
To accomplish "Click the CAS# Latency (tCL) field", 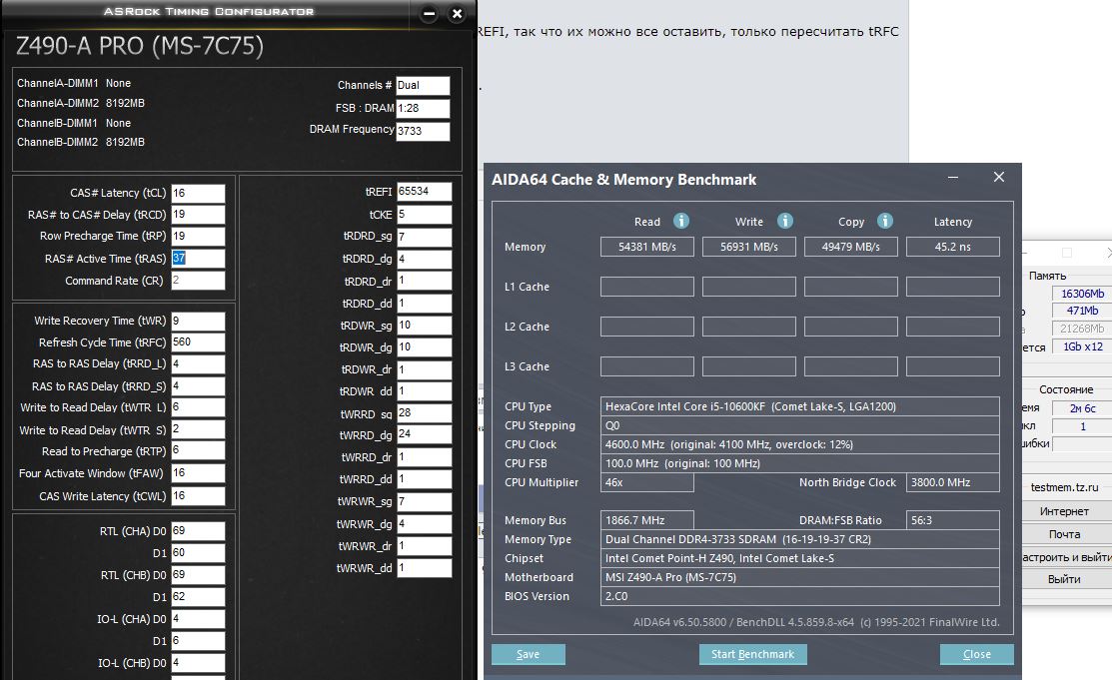I will pyautogui.click(x=198, y=193).
